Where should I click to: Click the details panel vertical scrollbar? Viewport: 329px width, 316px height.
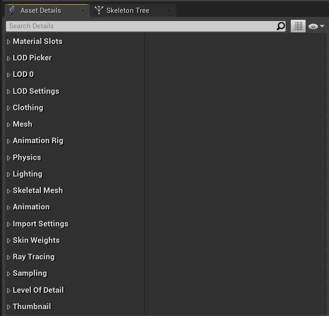point(324,174)
